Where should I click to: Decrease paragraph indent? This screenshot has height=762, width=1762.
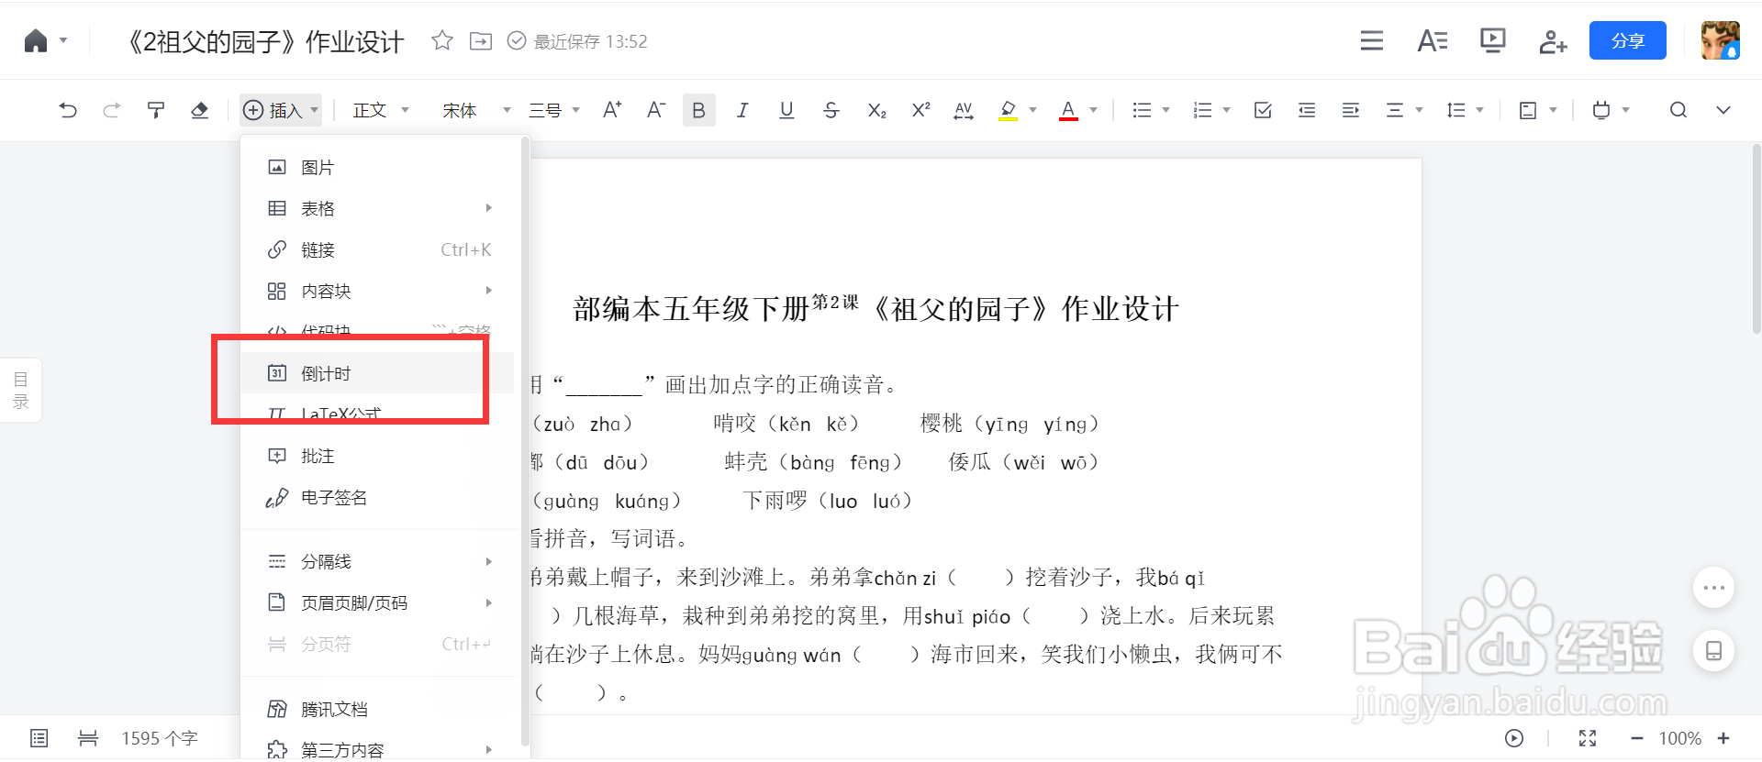pyautogui.click(x=1307, y=110)
